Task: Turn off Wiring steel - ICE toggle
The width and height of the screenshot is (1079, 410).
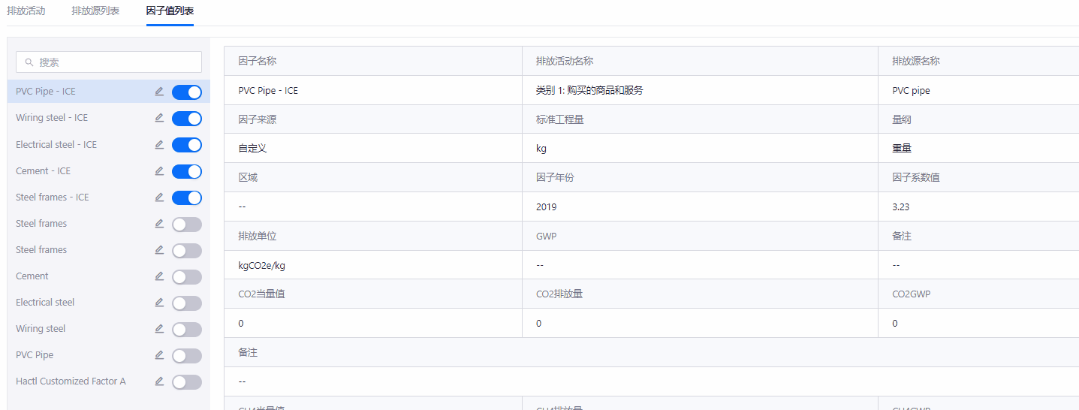Action: [x=187, y=119]
